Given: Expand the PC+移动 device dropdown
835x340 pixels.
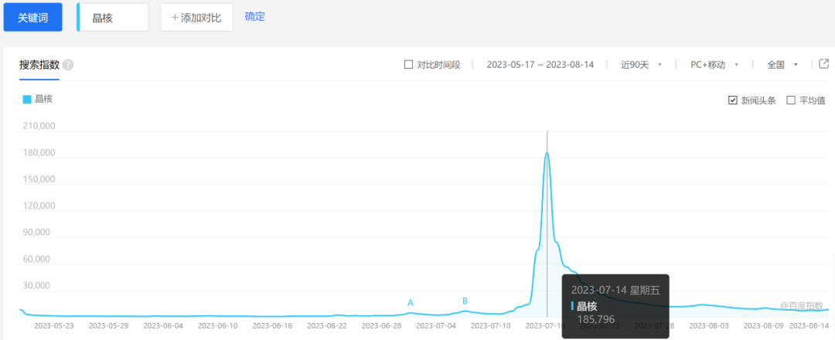Looking at the screenshot, I should 714,65.
